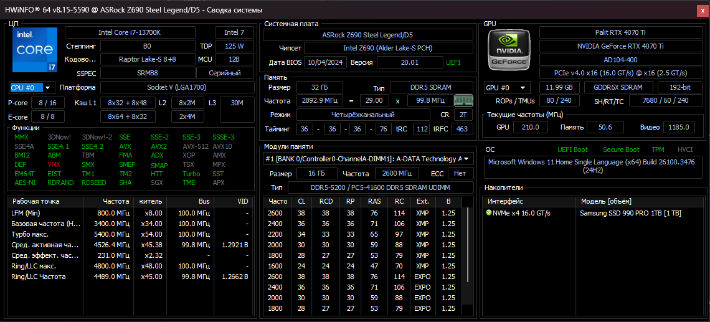Click the TDP value '125 W'
710x322 pixels.
pos(234,46)
